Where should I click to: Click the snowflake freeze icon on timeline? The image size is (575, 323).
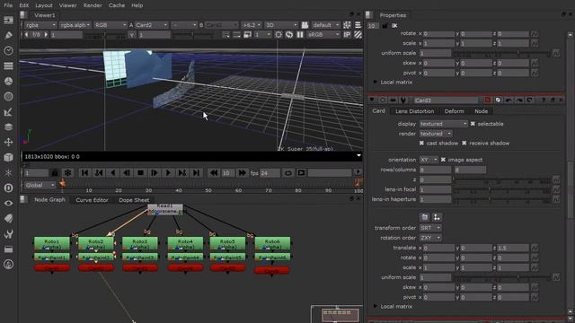(x=67, y=173)
